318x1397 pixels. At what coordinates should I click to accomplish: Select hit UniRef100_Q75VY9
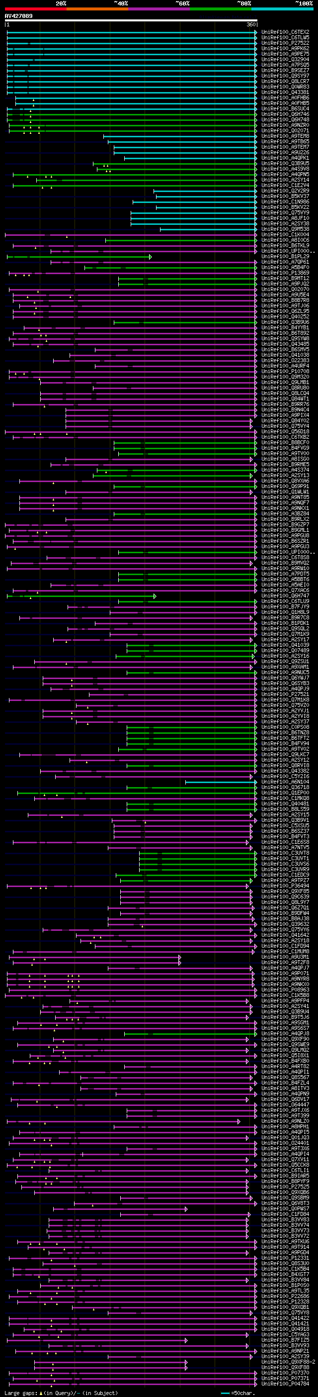286,212
